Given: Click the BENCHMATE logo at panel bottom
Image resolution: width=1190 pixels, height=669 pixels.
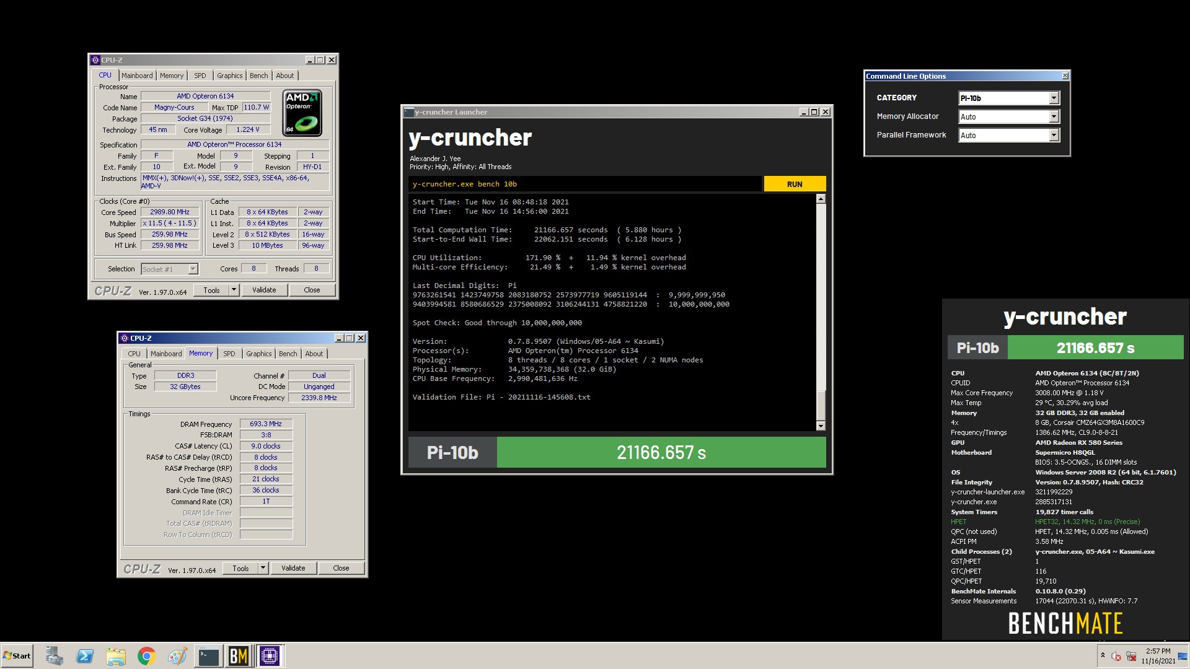Looking at the screenshot, I should click(1065, 623).
